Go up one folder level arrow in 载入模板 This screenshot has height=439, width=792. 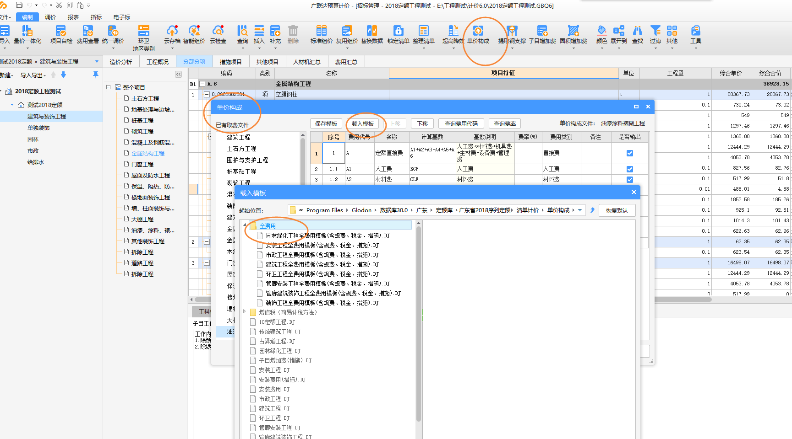(x=592, y=210)
